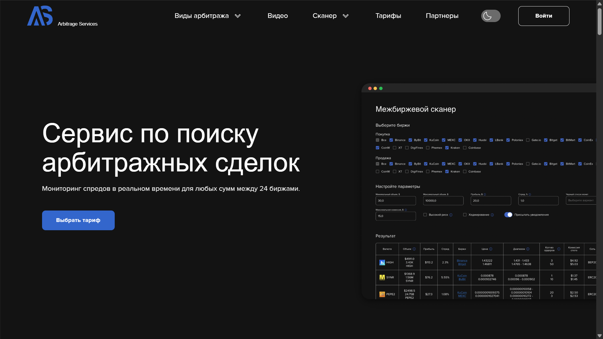603x339 pixels.
Task: Click the info icon in Объем column header
Action: [414, 249]
